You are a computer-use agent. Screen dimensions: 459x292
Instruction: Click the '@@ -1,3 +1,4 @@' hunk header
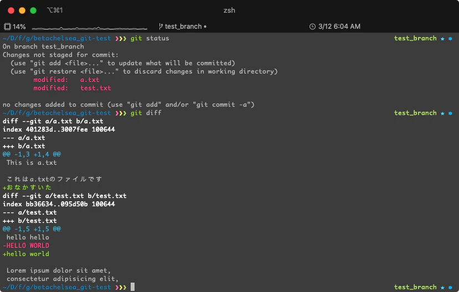click(32, 154)
